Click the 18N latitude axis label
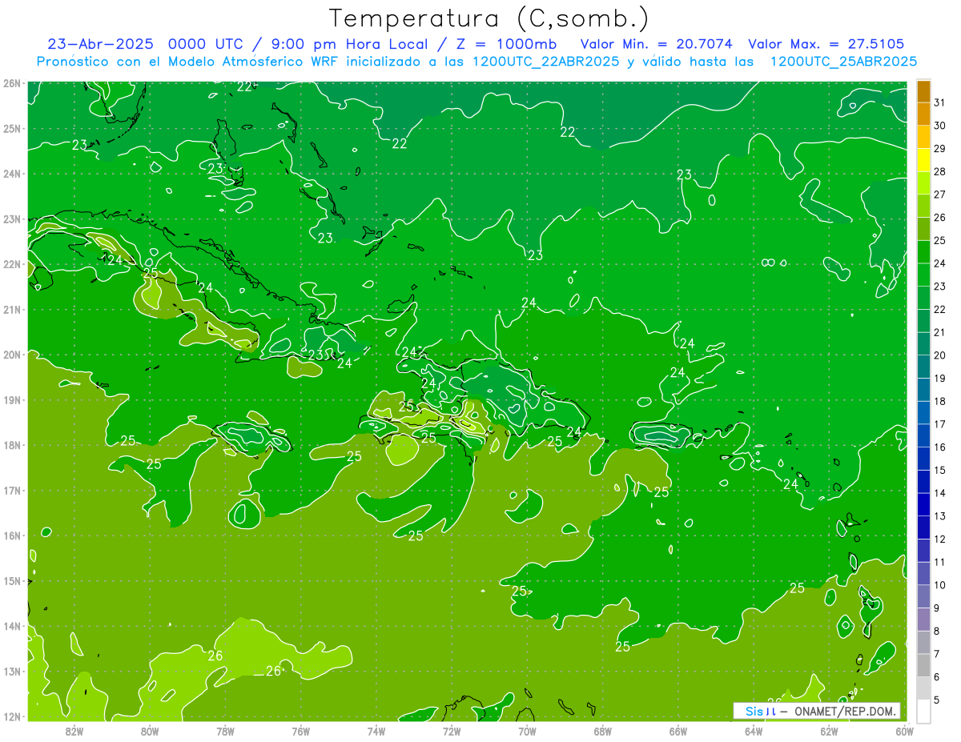The height and width of the screenshot is (742, 961). pyautogui.click(x=12, y=445)
